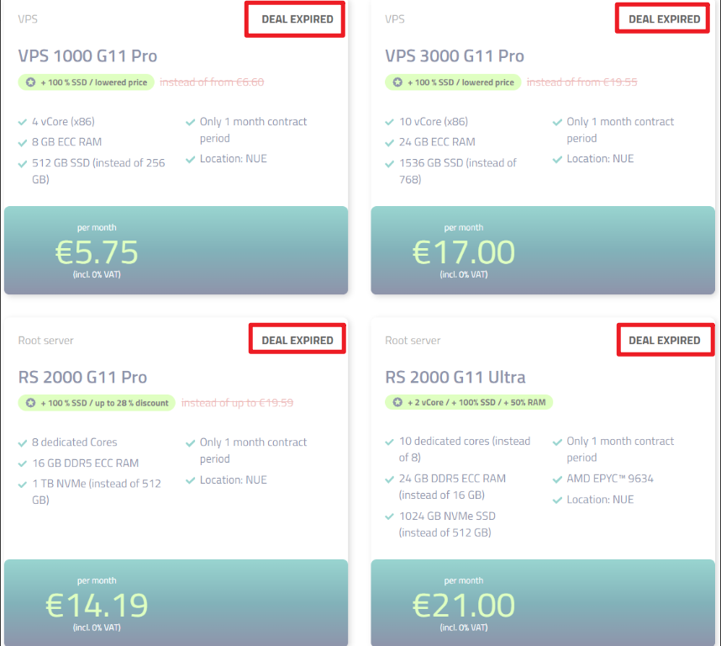The height and width of the screenshot is (646, 721).
Task: Click DEAL EXPIRED badge on VPS 1000 card
Action: point(297,19)
